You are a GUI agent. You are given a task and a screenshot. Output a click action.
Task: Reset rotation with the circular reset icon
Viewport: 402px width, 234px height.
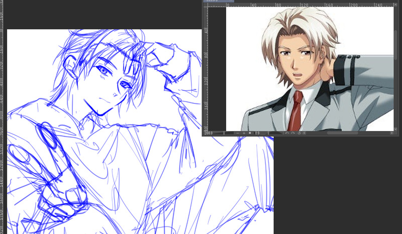click(x=299, y=133)
